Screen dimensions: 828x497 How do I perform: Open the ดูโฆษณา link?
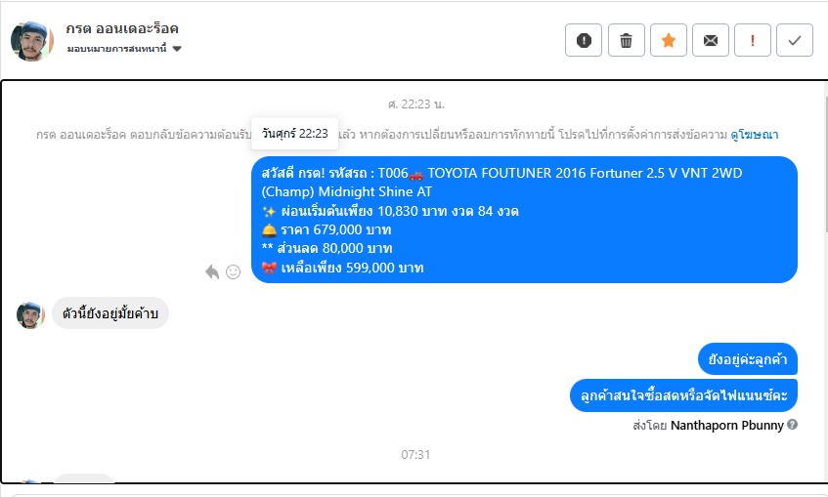754,135
